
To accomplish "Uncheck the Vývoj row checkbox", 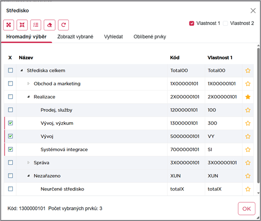I will pyautogui.click(x=11, y=136).
